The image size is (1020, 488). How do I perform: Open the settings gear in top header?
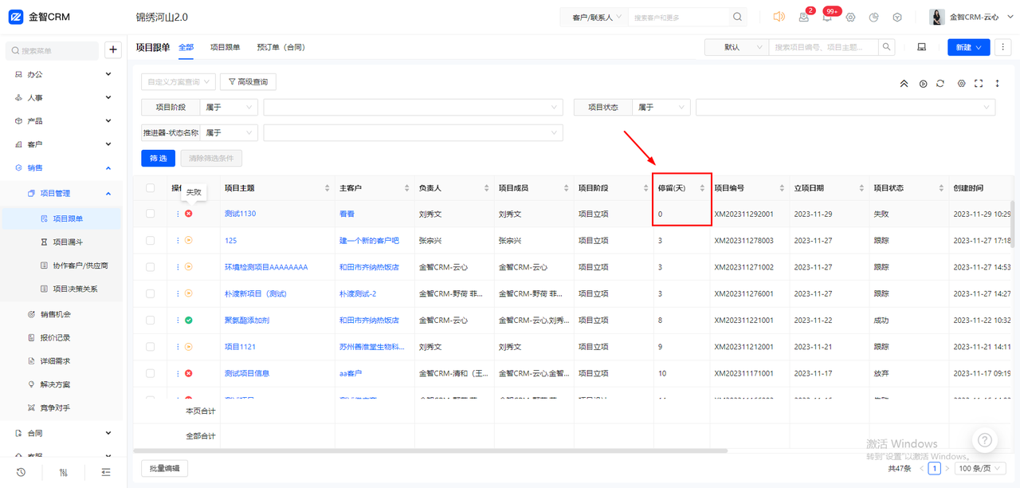pyautogui.click(x=850, y=17)
